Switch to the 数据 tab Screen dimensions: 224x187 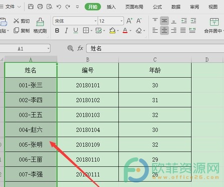tap(176, 7)
